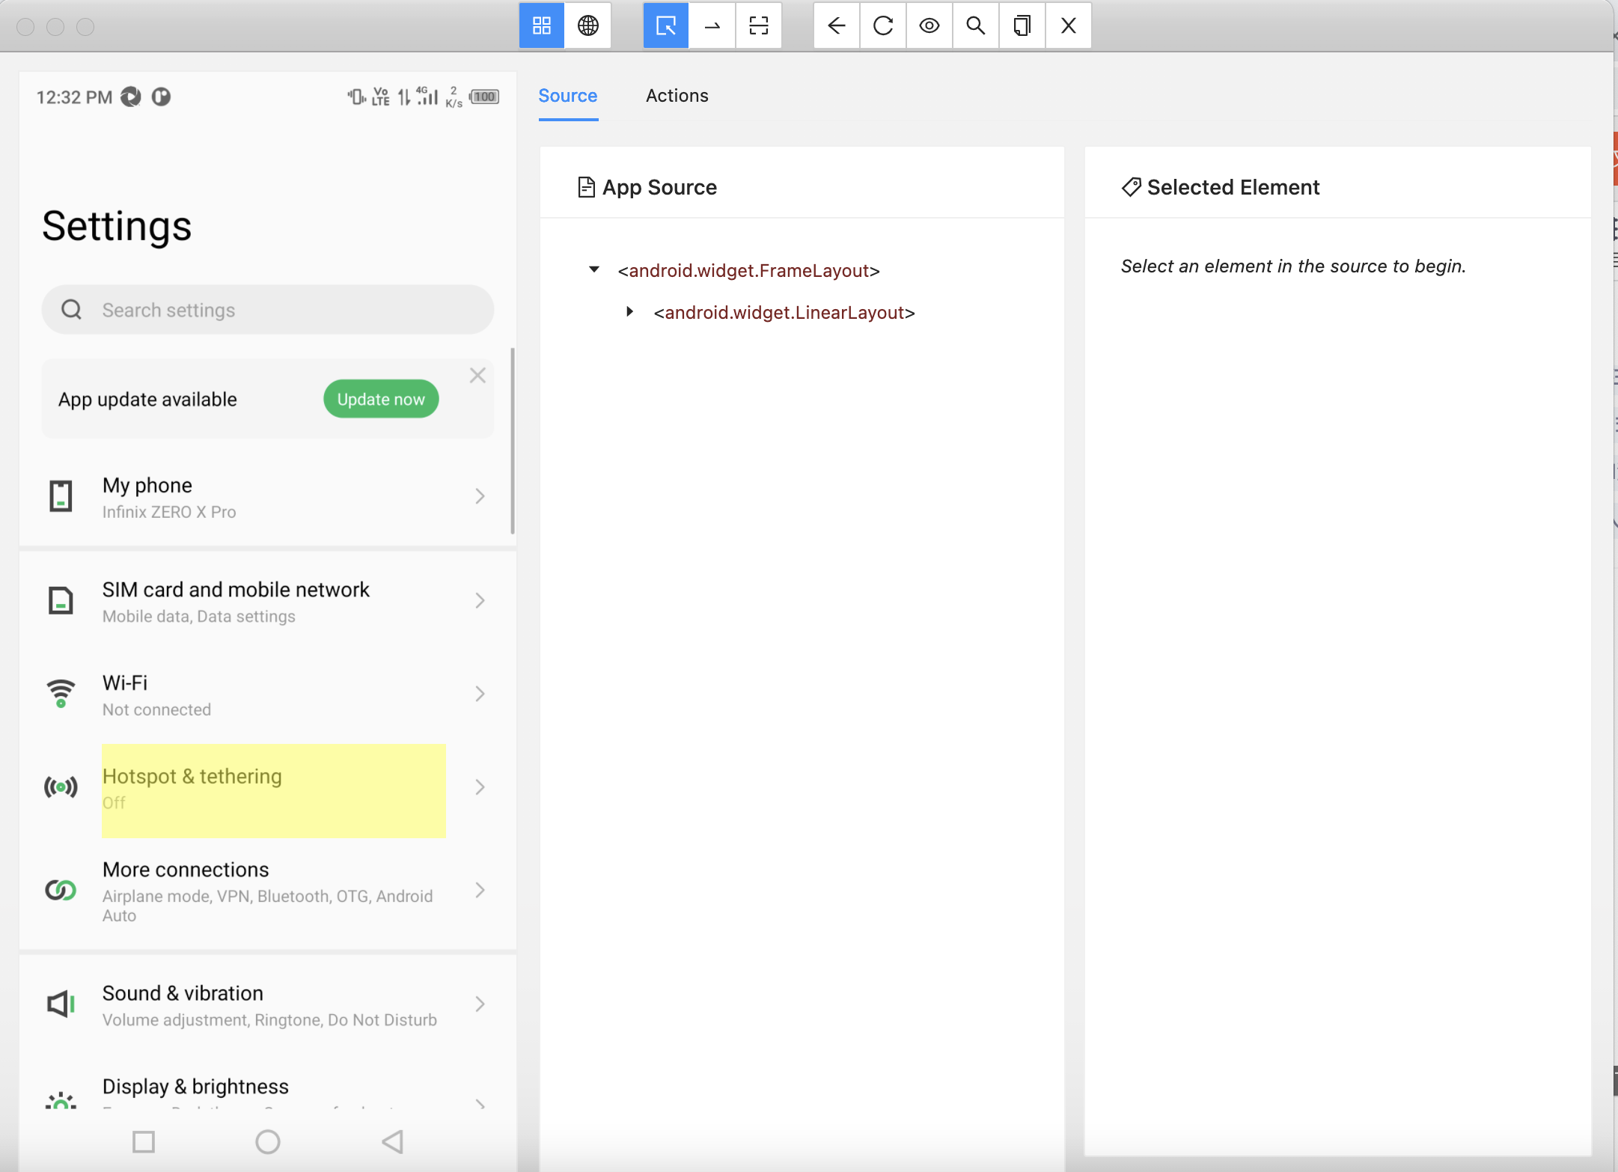
Task: Copy XML source to clipboard
Action: click(1022, 26)
